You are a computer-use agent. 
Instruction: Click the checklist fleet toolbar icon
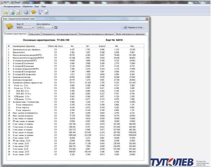point(40,12)
